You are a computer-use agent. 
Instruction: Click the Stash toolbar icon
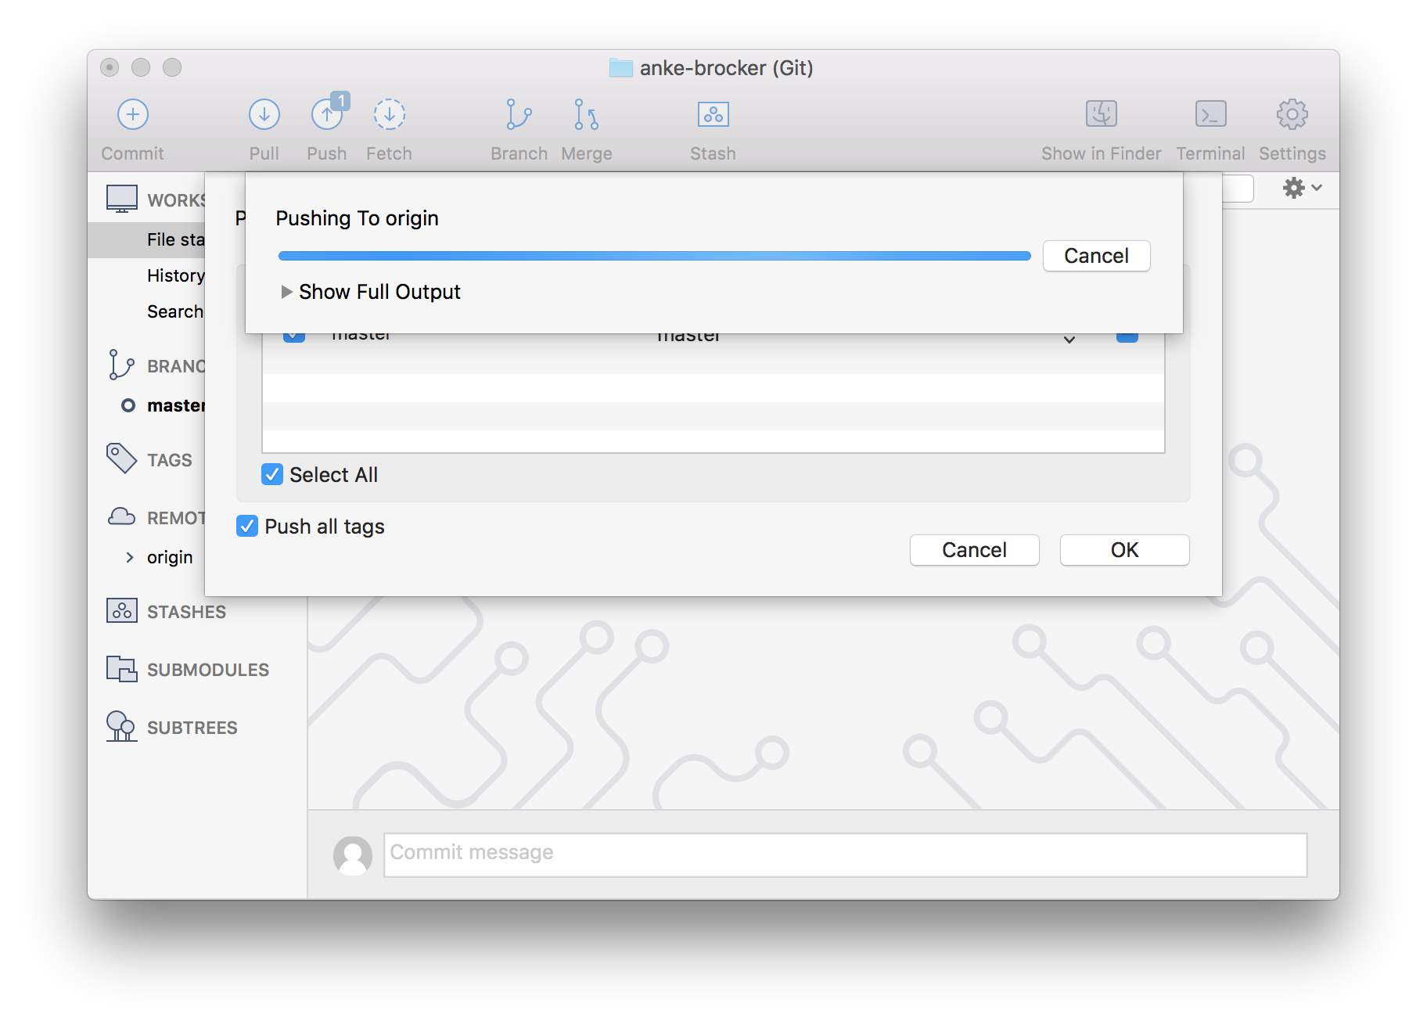(x=713, y=115)
